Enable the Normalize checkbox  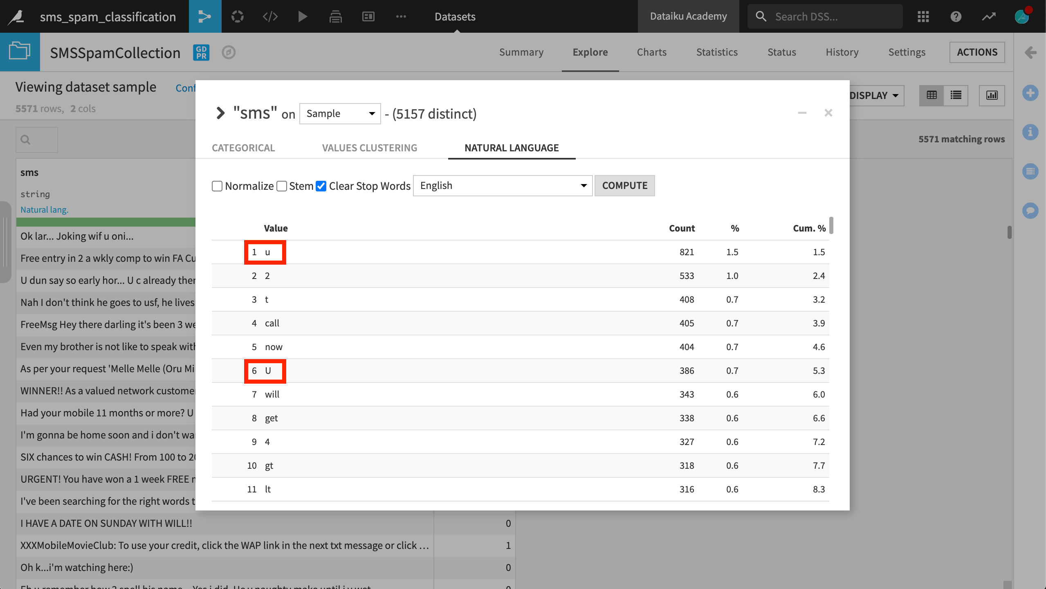coord(217,186)
